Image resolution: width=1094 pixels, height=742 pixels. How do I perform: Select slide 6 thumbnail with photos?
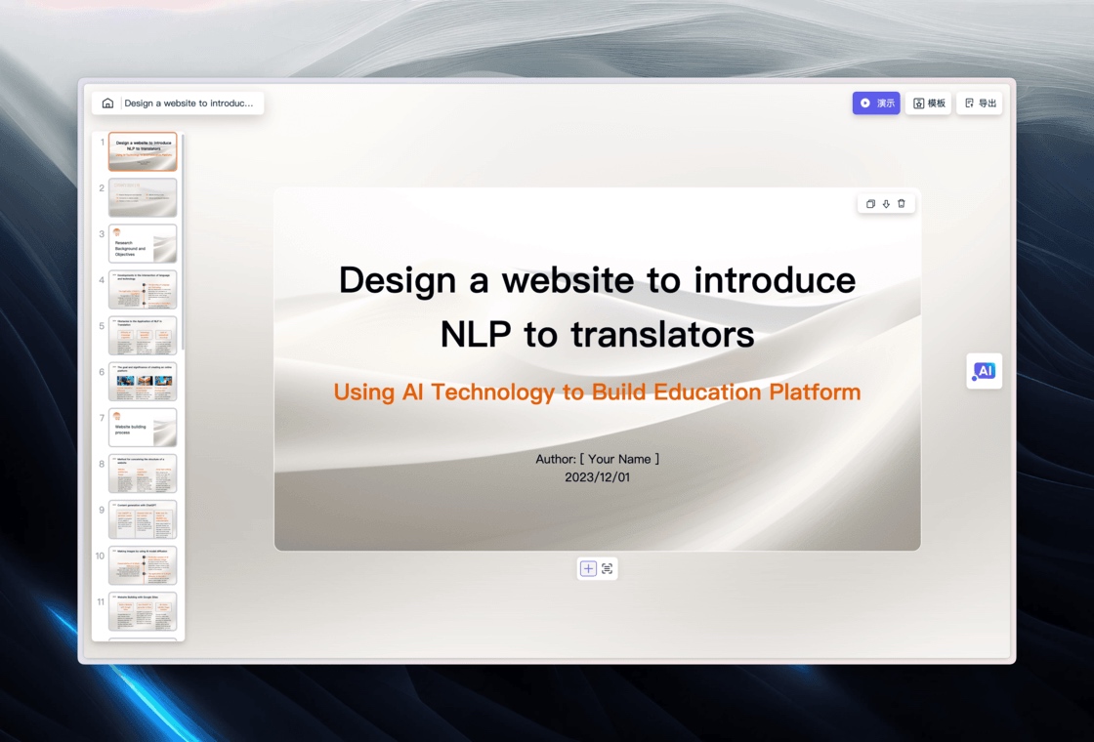[x=143, y=382]
